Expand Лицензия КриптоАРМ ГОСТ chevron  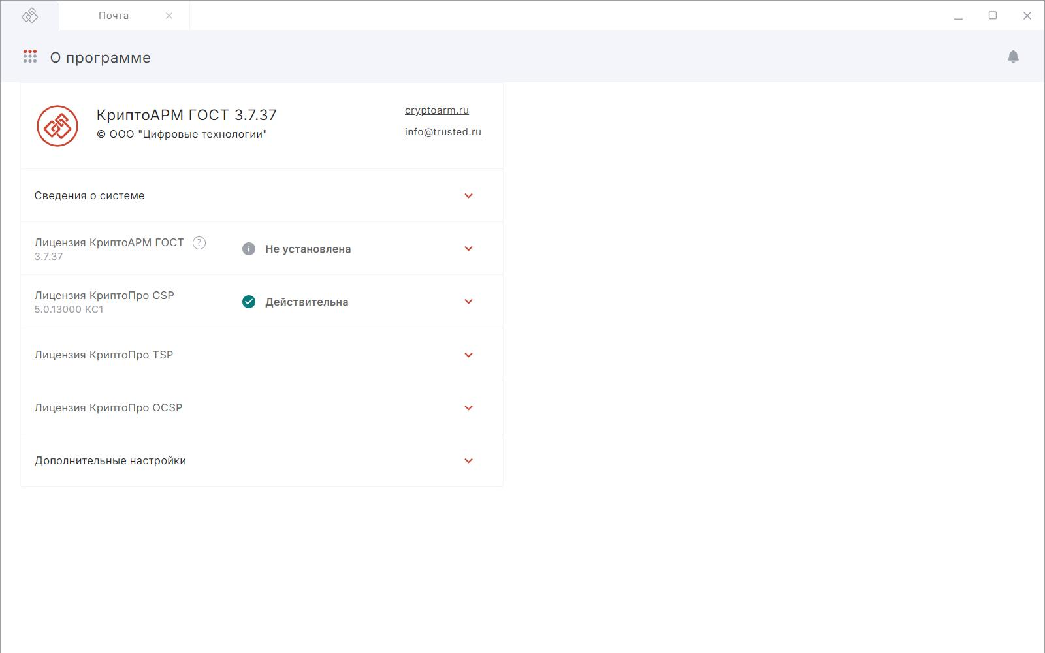coord(468,249)
